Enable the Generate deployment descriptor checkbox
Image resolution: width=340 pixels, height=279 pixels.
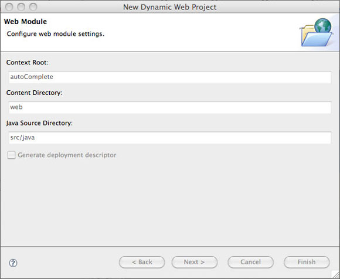click(x=11, y=155)
